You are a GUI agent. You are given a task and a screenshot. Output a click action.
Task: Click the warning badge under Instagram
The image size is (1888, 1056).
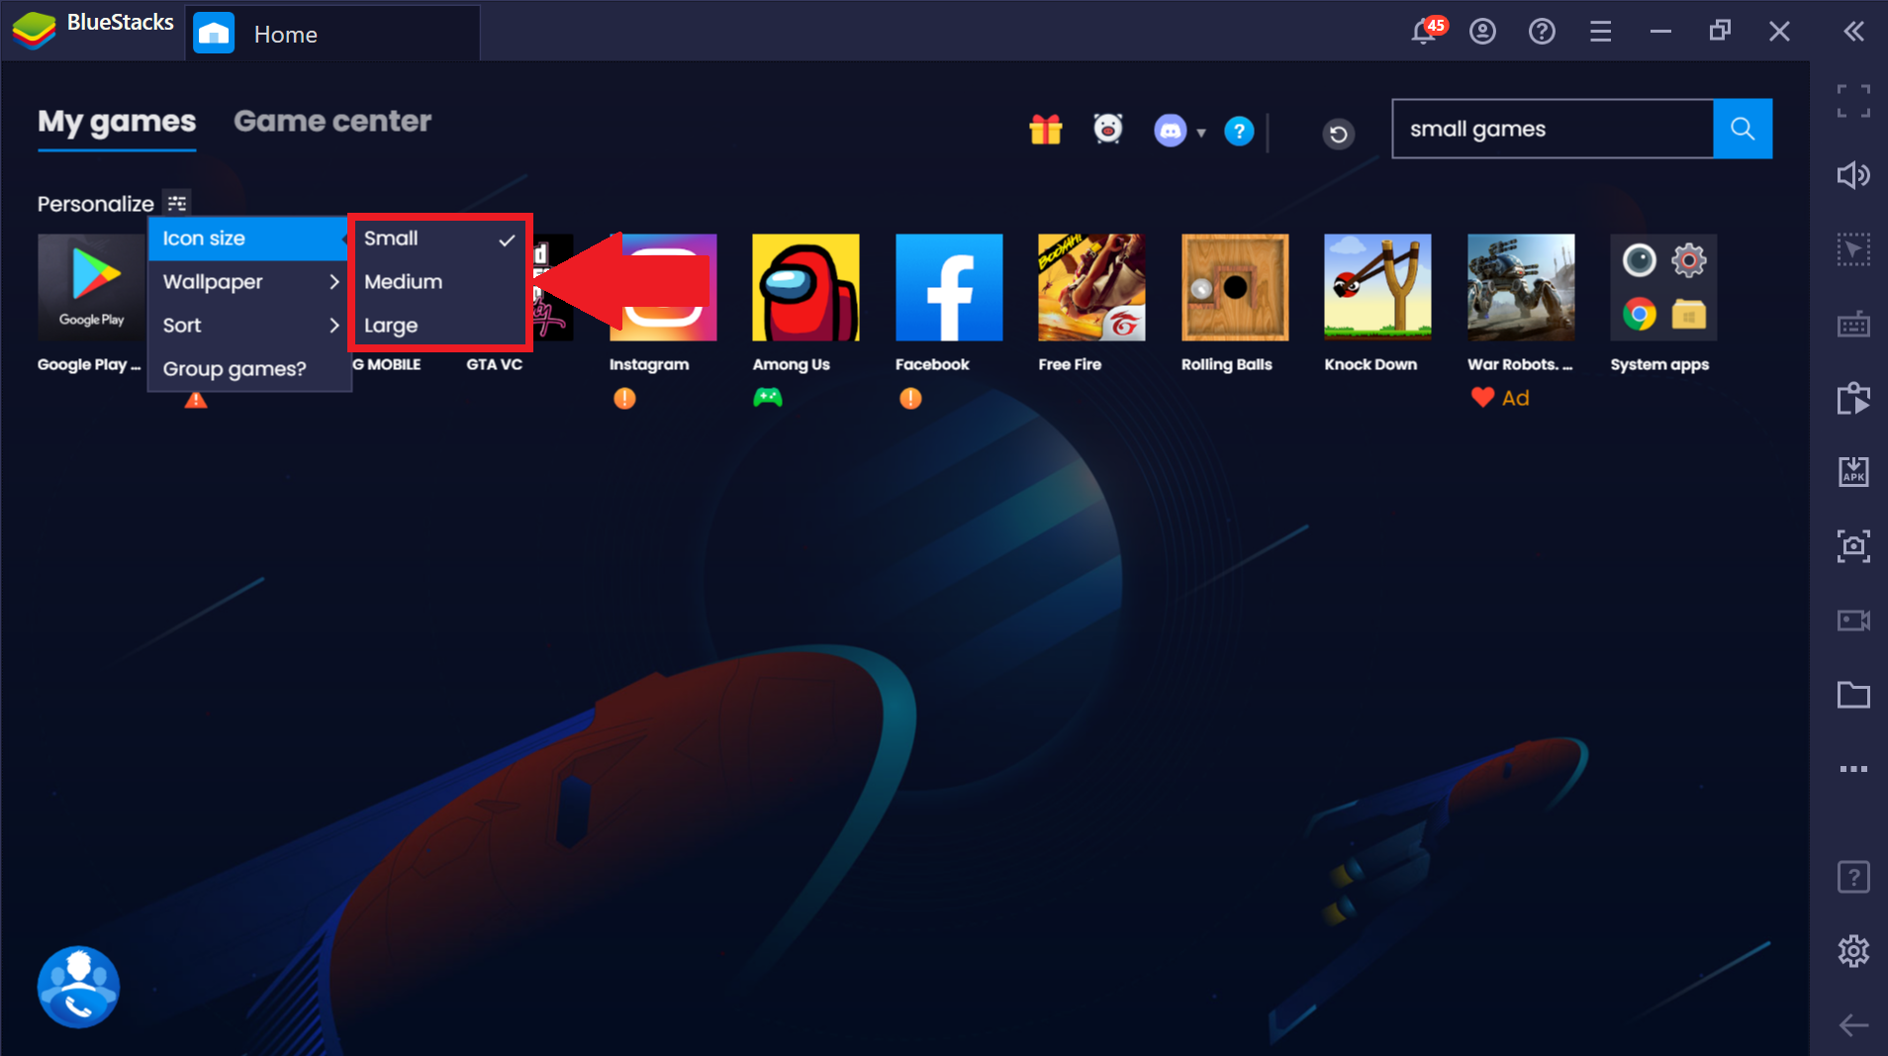click(624, 398)
